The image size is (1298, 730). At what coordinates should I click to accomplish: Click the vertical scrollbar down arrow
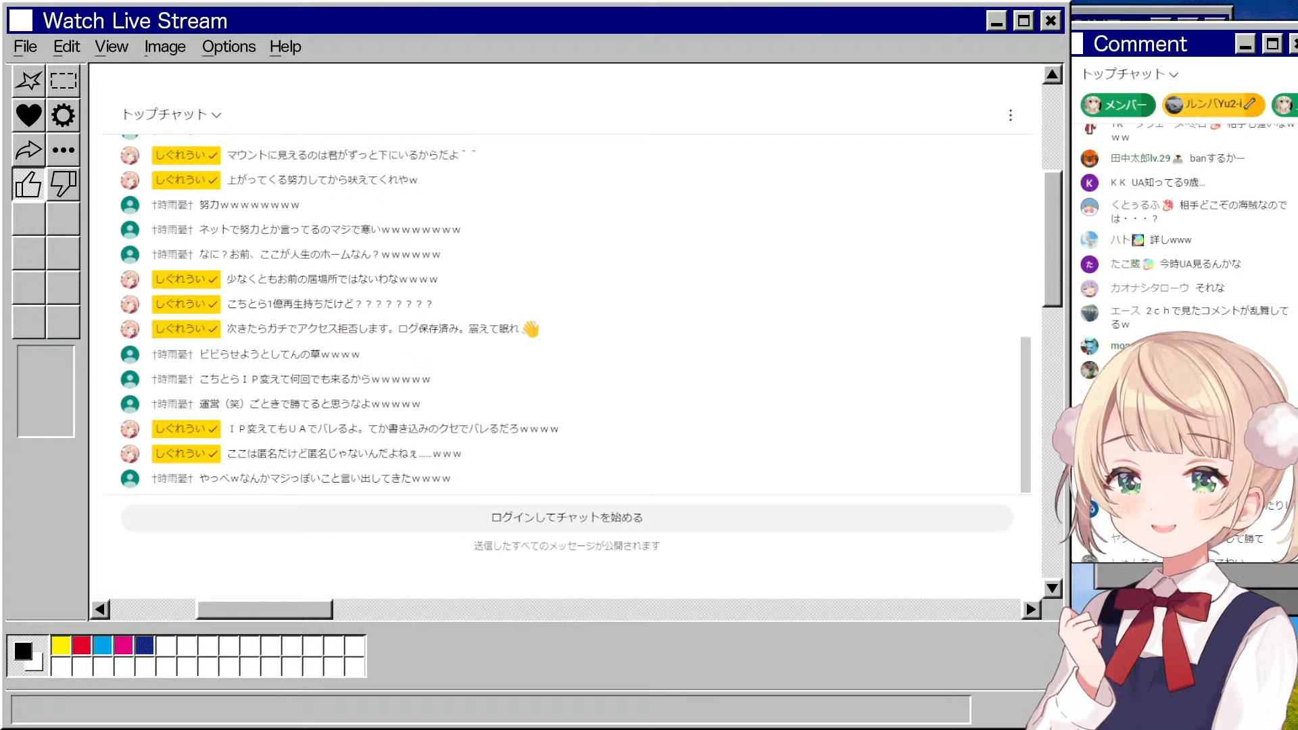click(x=1053, y=589)
